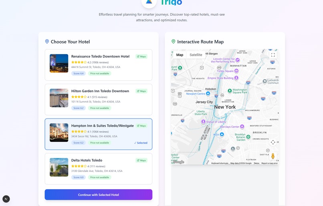This screenshot has width=323, height=206.
Task: Select Hilton Garden Inn Toledo Downtown thumbnail
Action: pos(59,98)
